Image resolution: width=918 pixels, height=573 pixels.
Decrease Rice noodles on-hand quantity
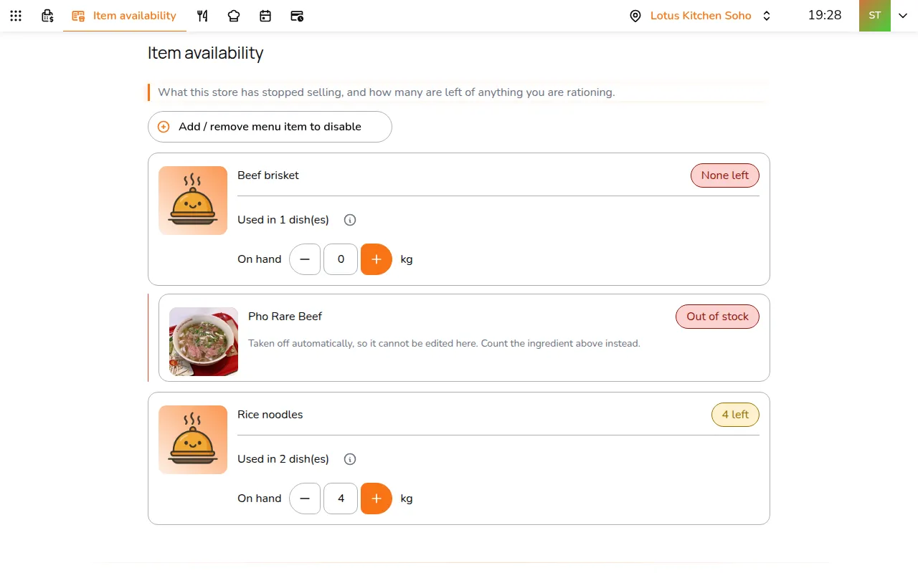(305, 499)
